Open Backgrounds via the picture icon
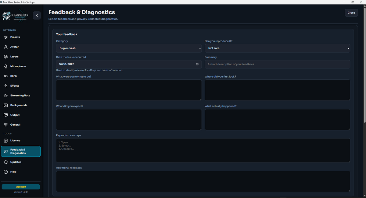Viewport: 366px width, 198px height. (6, 105)
